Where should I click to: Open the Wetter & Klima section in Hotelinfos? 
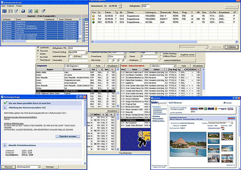pos(158,121)
